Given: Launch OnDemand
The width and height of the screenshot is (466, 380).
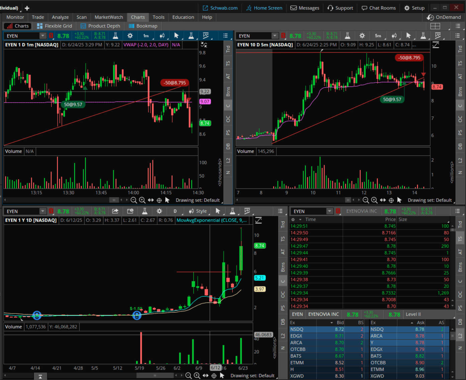Looking at the screenshot, I should point(444,17).
